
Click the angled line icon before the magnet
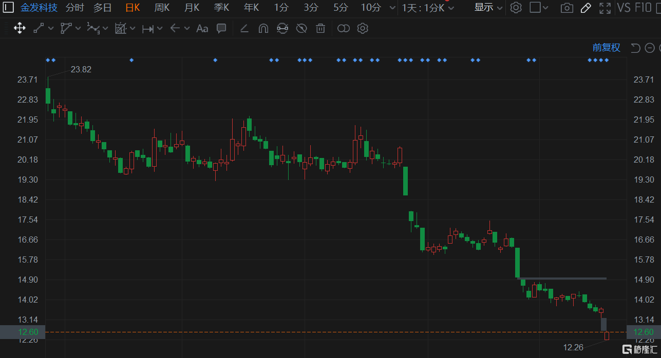tap(244, 28)
